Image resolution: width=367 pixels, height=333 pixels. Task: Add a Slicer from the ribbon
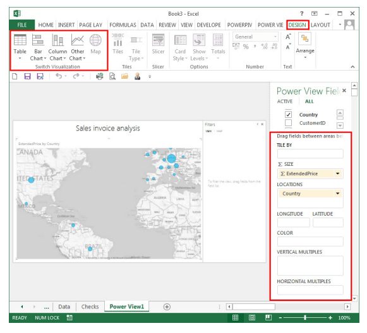(x=158, y=44)
